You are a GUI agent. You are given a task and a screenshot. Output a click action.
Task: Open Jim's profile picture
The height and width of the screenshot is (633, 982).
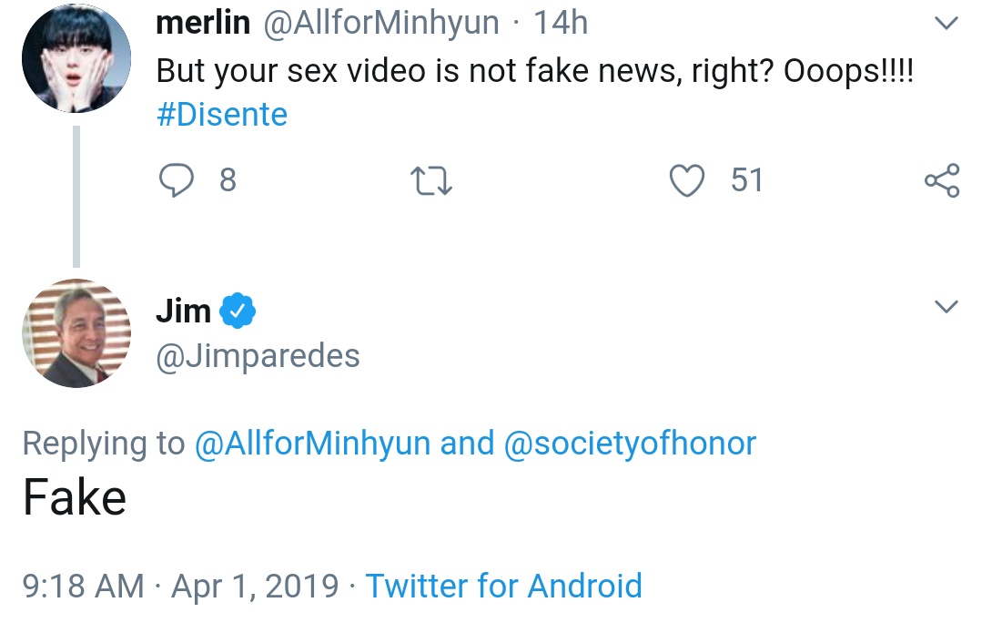(x=76, y=333)
